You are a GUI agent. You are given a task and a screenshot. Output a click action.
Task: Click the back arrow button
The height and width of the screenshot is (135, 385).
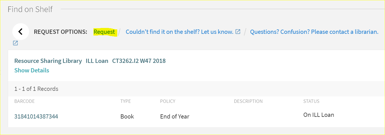click(20, 32)
